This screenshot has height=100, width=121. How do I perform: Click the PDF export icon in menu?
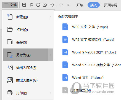click(10, 68)
